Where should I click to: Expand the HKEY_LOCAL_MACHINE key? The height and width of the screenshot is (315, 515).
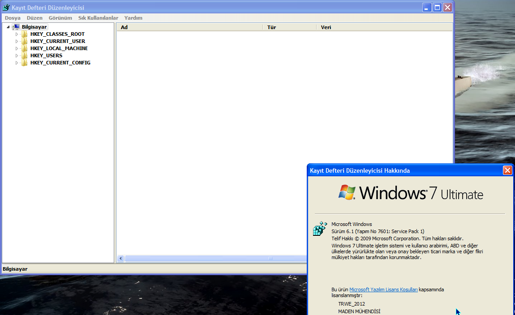[17, 49]
